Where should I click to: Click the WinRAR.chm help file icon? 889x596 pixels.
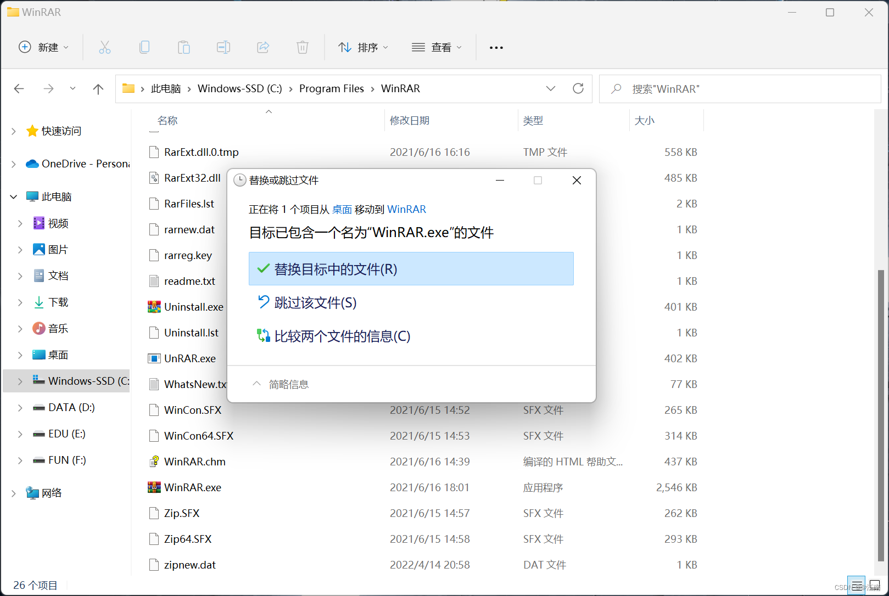tap(154, 462)
